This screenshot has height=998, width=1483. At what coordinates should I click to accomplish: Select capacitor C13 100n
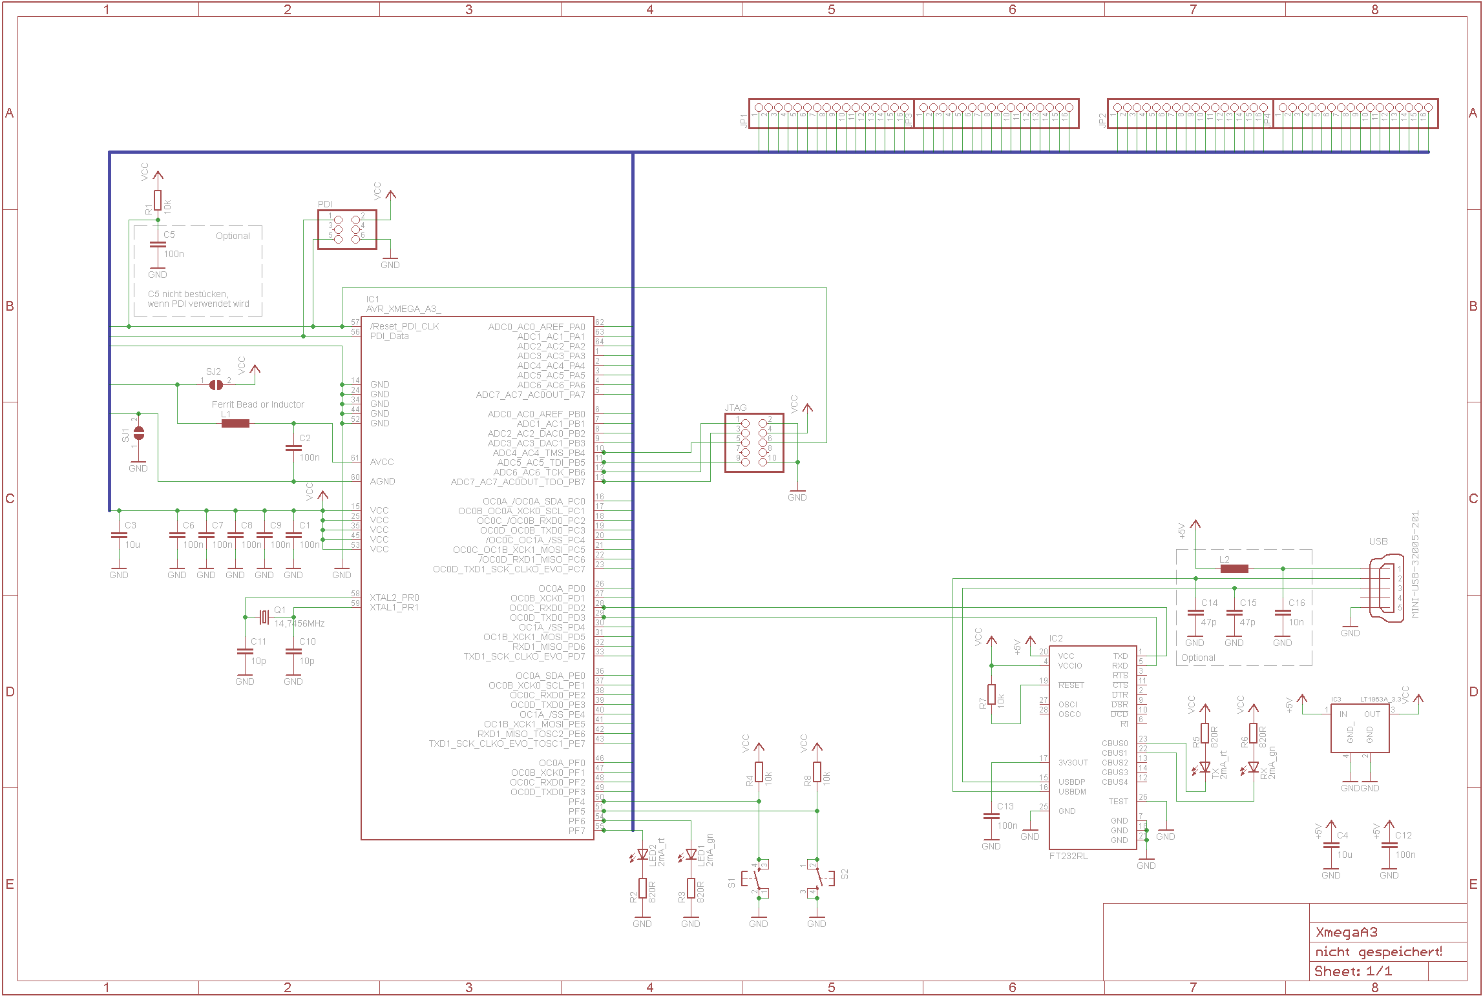(991, 816)
